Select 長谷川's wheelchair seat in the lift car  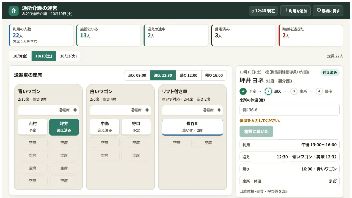193,127
